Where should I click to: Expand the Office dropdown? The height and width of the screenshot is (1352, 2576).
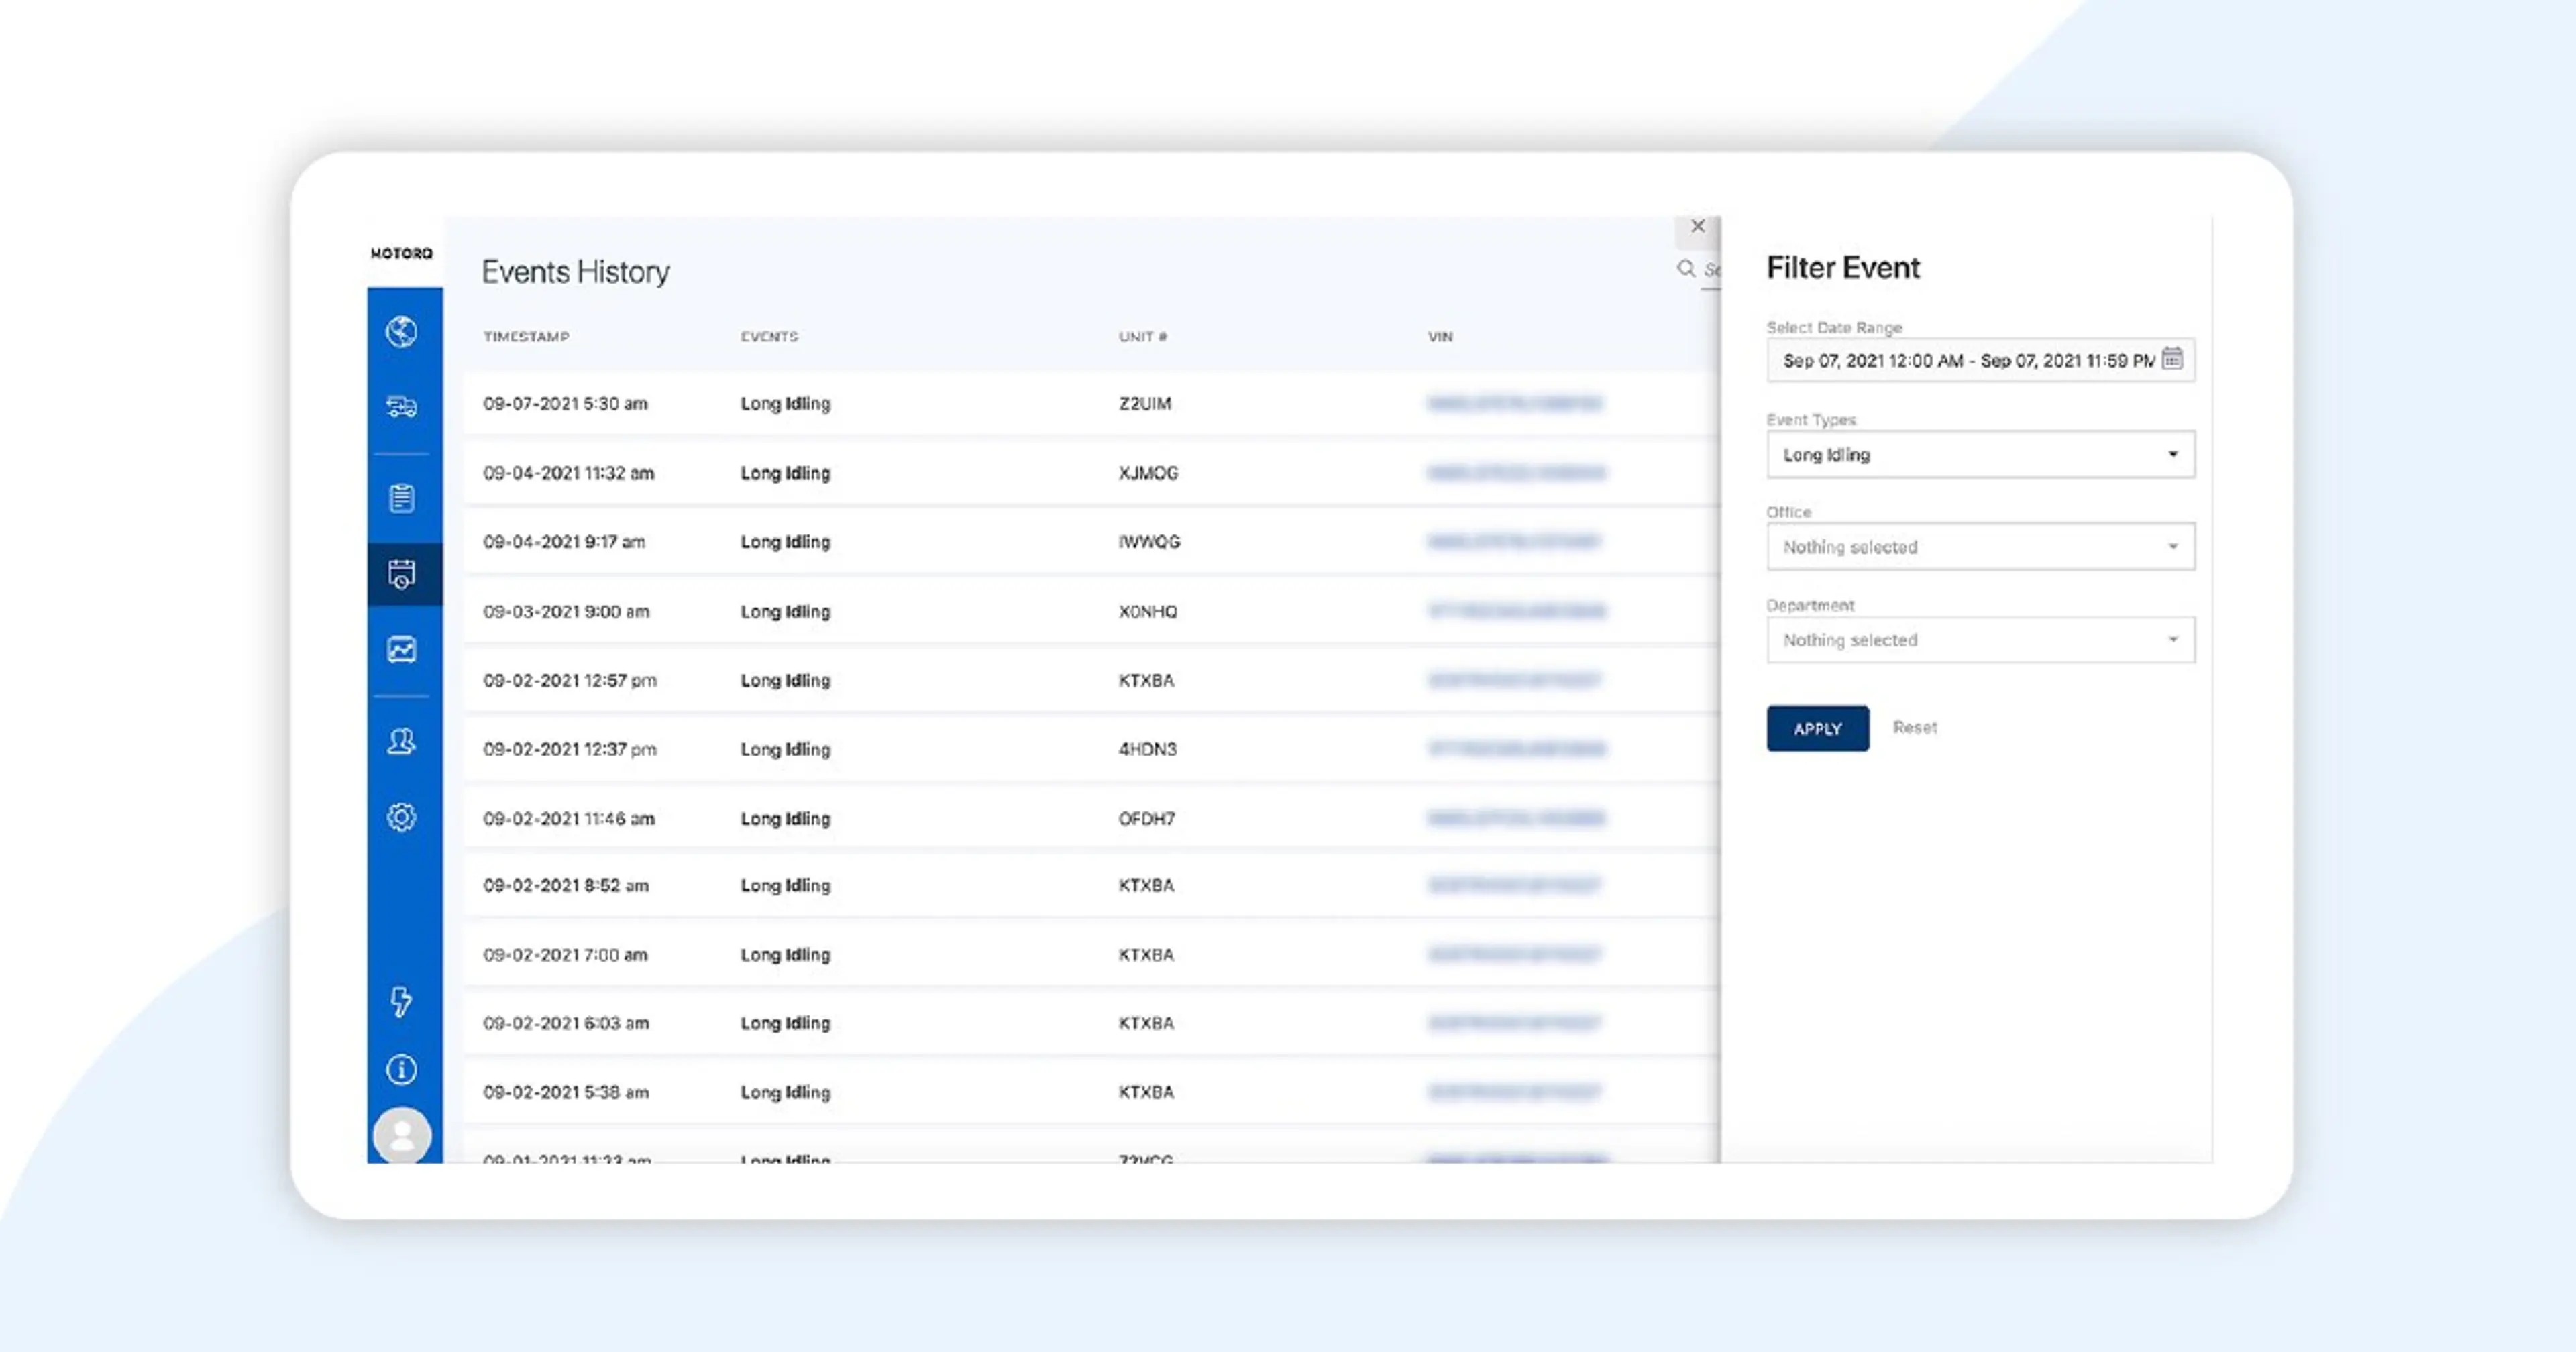point(1980,547)
